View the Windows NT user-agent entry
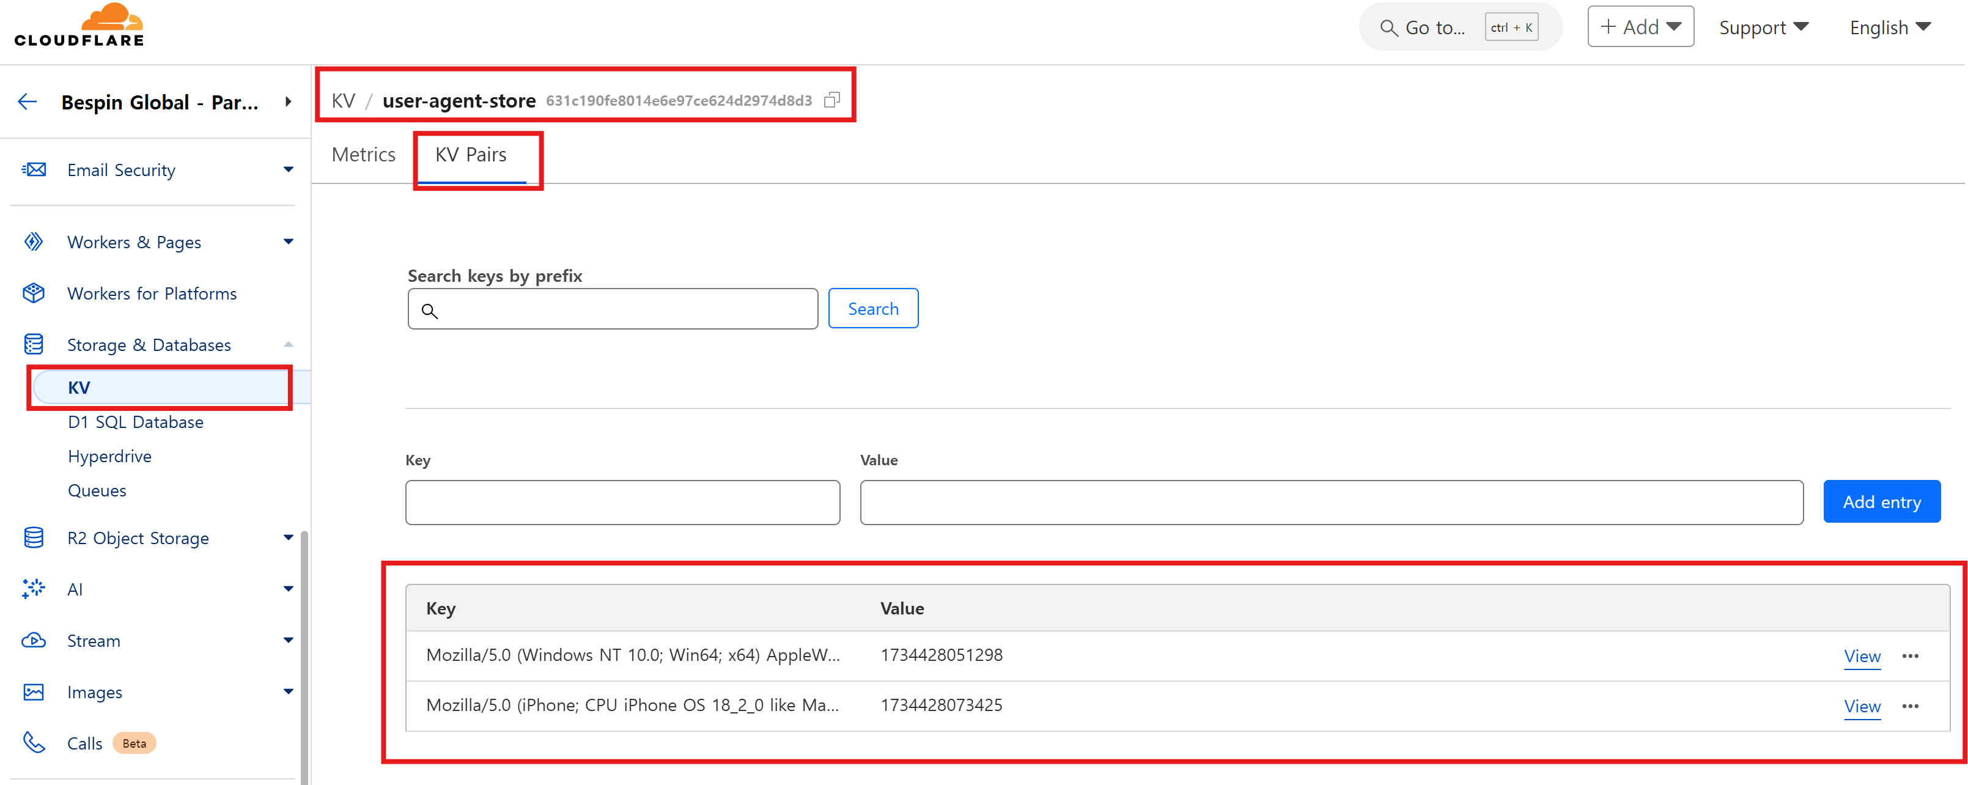Image resolution: width=1968 pixels, height=785 pixels. pyautogui.click(x=1862, y=656)
